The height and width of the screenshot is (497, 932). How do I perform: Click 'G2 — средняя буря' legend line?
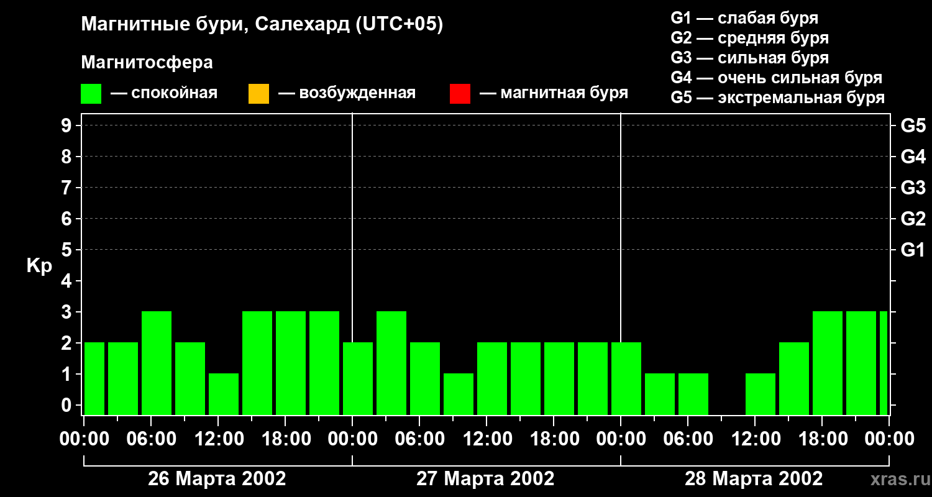749,38
